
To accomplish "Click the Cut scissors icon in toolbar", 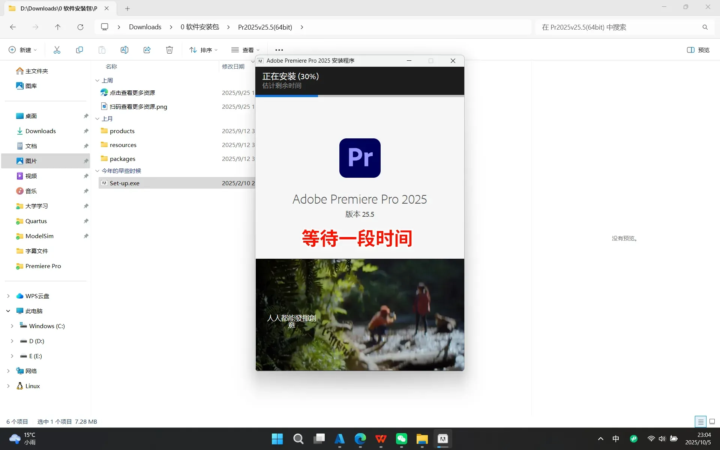I will [57, 50].
